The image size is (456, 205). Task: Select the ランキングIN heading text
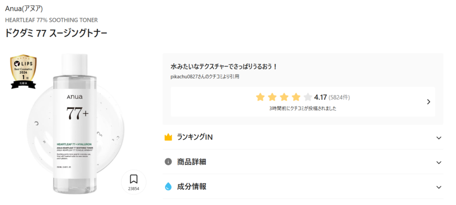[x=195, y=137]
